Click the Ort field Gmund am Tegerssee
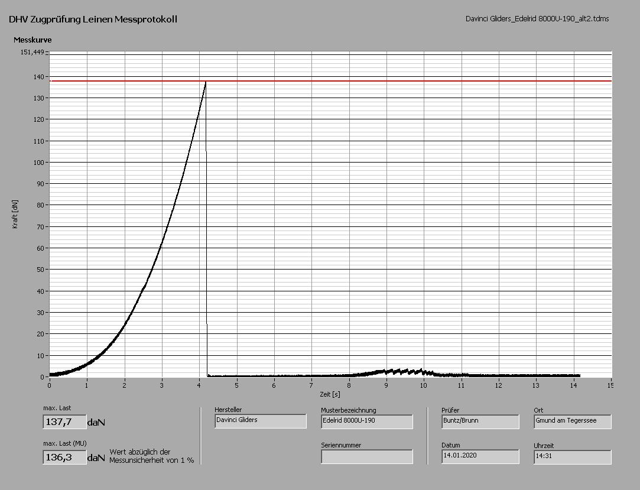The width and height of the screenshot is (640, 490). 573,421
